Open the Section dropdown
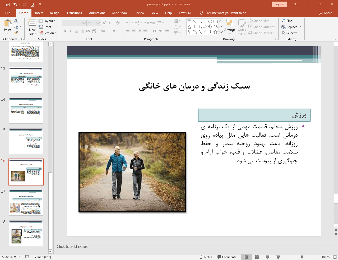This screenshot has height=260, width=338. point(48,33)
